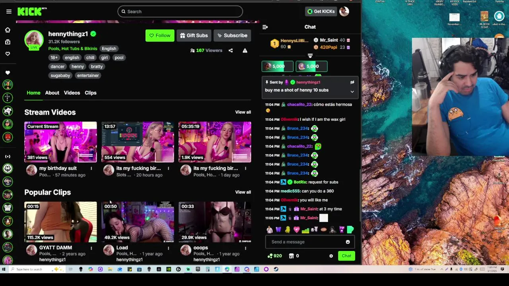Click the share icon next to viewer count
This screenshot has width=509, height=286.
tap(231, 50)
